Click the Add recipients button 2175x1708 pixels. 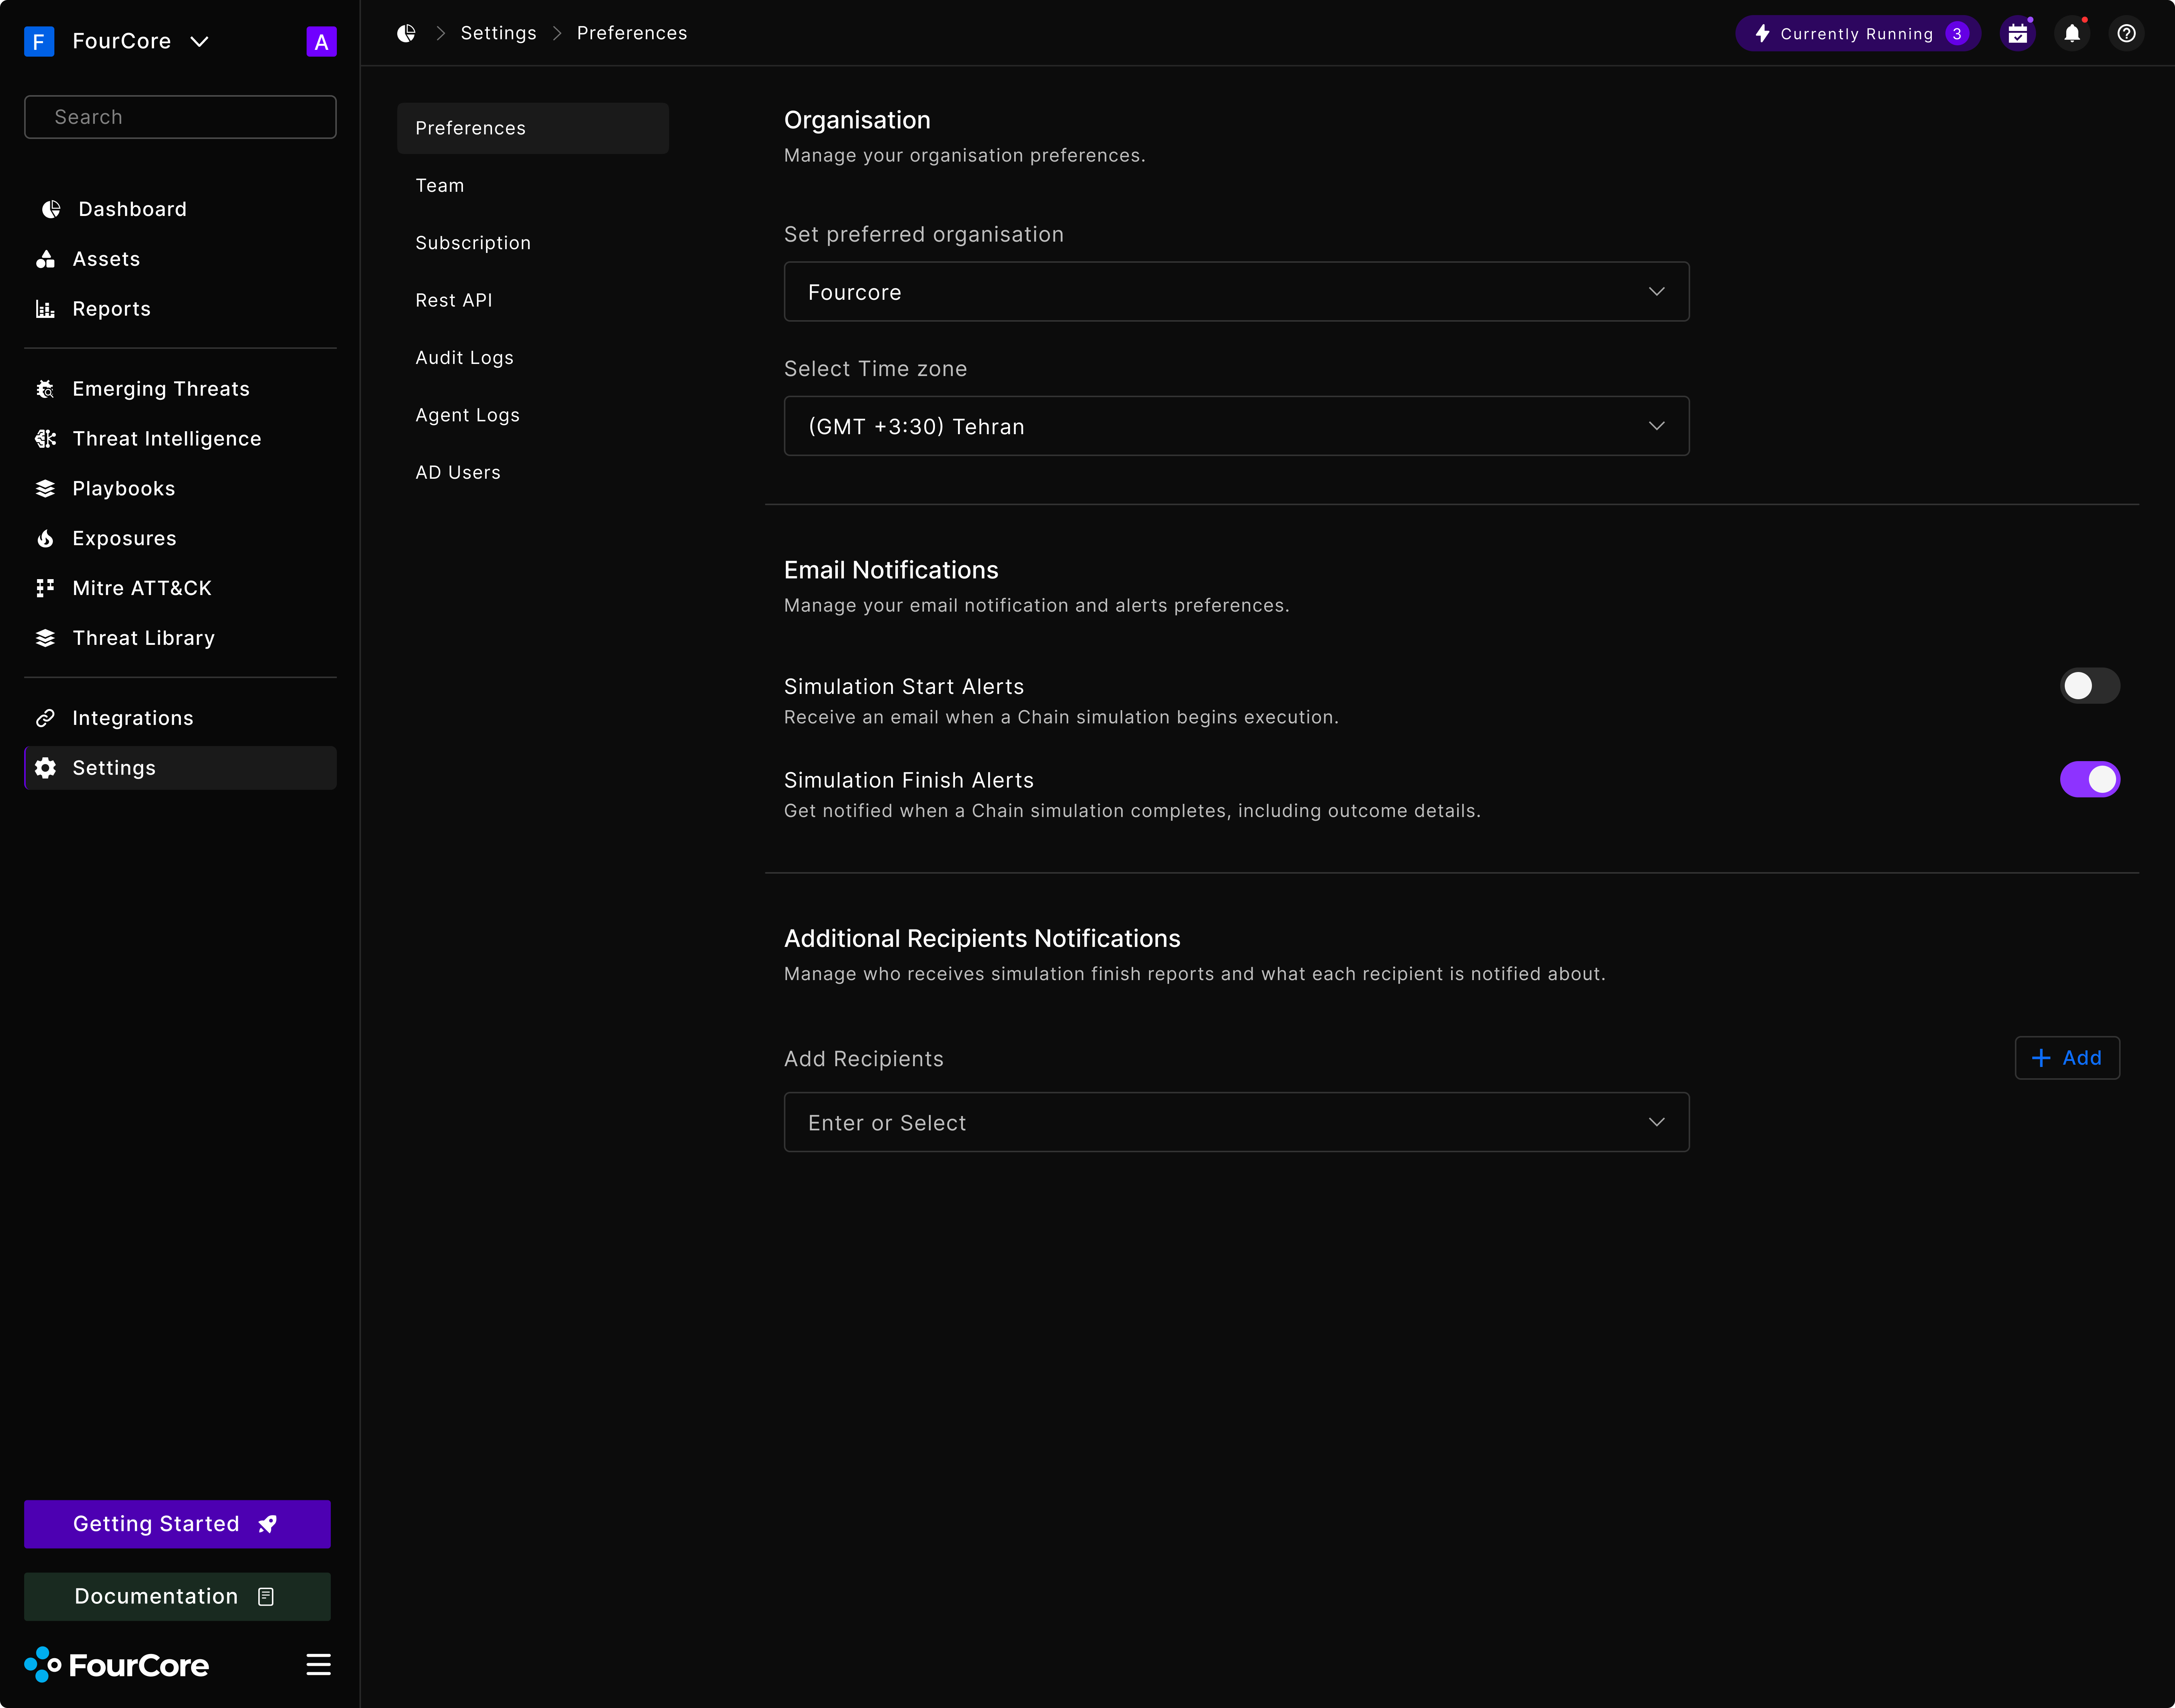[2067, 1058]
